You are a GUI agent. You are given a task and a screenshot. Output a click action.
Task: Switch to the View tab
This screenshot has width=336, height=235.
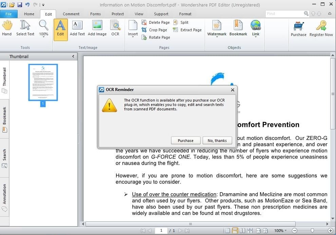click(139, 14)
